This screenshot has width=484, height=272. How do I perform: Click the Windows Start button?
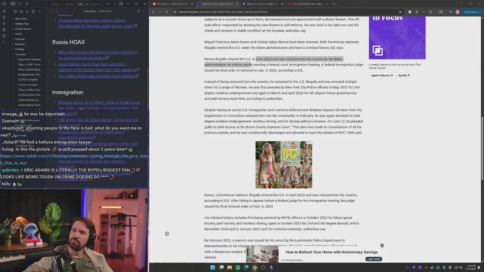[x=213, y=267]
